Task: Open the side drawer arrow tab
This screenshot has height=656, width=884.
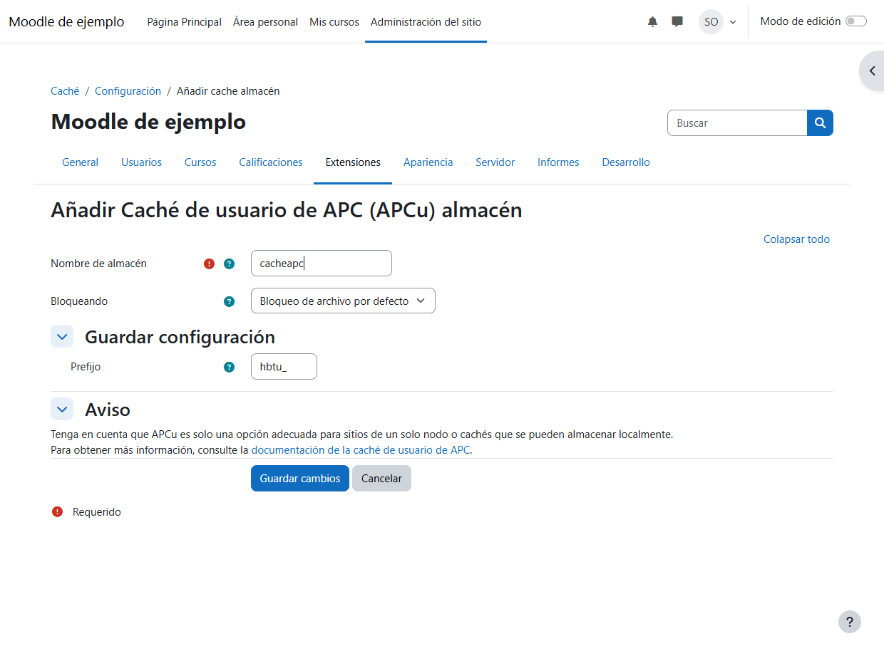Action: 872,71
